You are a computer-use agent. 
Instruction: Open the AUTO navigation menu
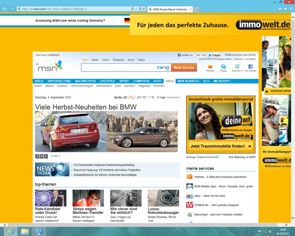click(157, 81)
